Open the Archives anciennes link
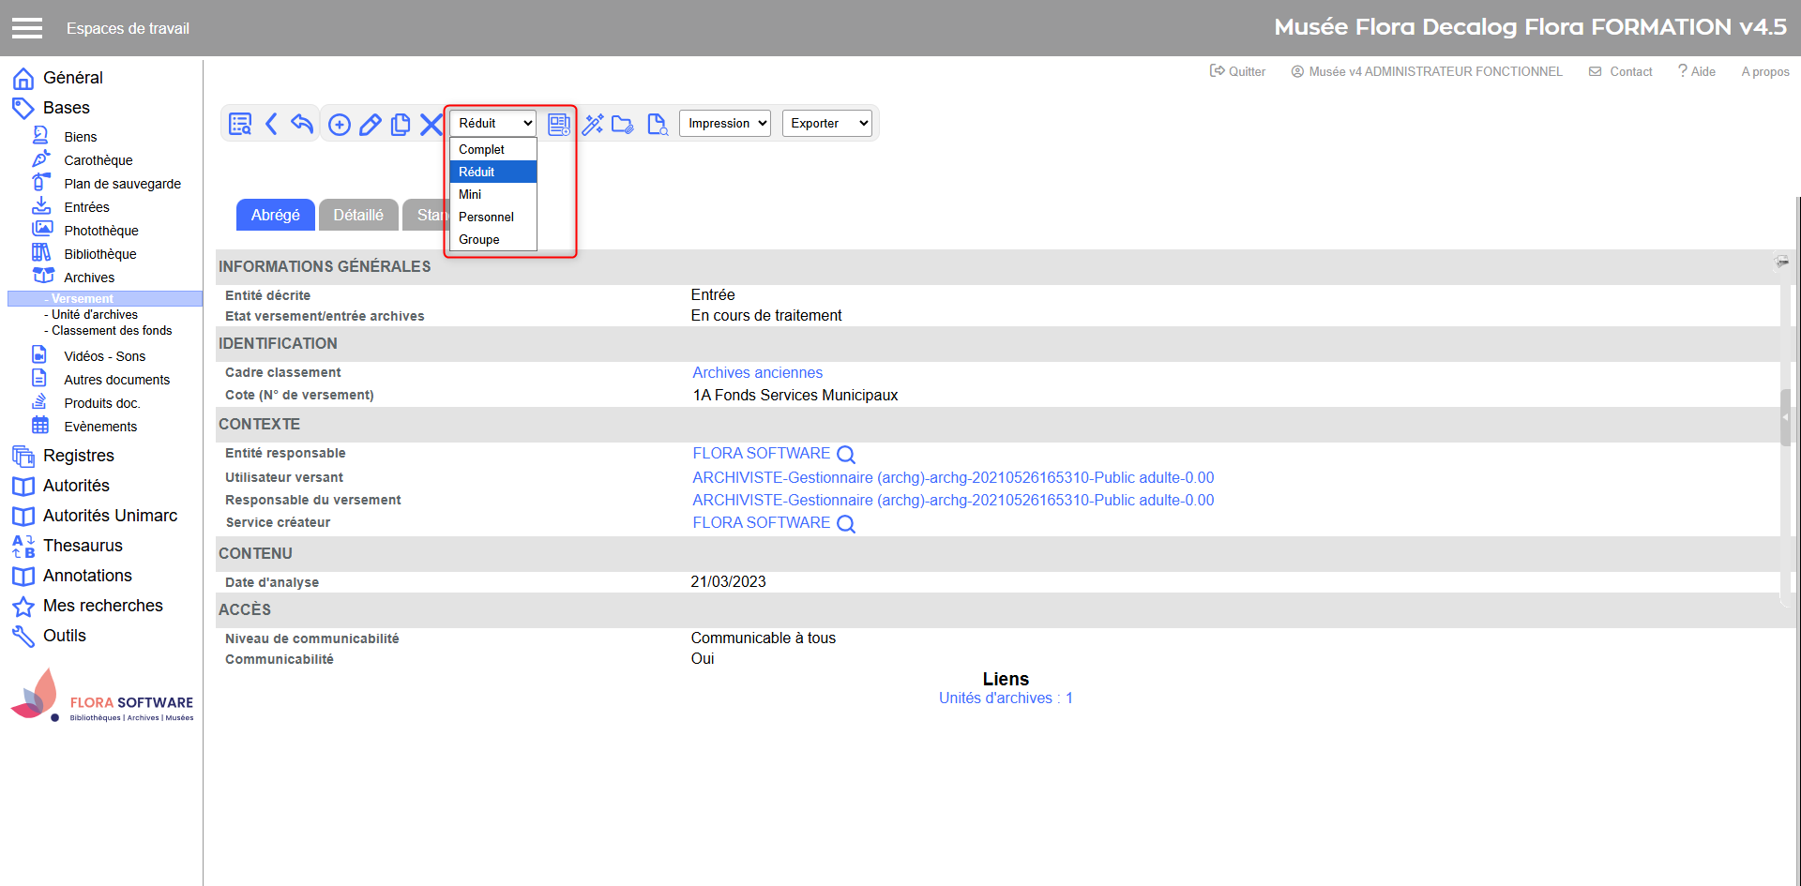 click(x=757, y=373)
